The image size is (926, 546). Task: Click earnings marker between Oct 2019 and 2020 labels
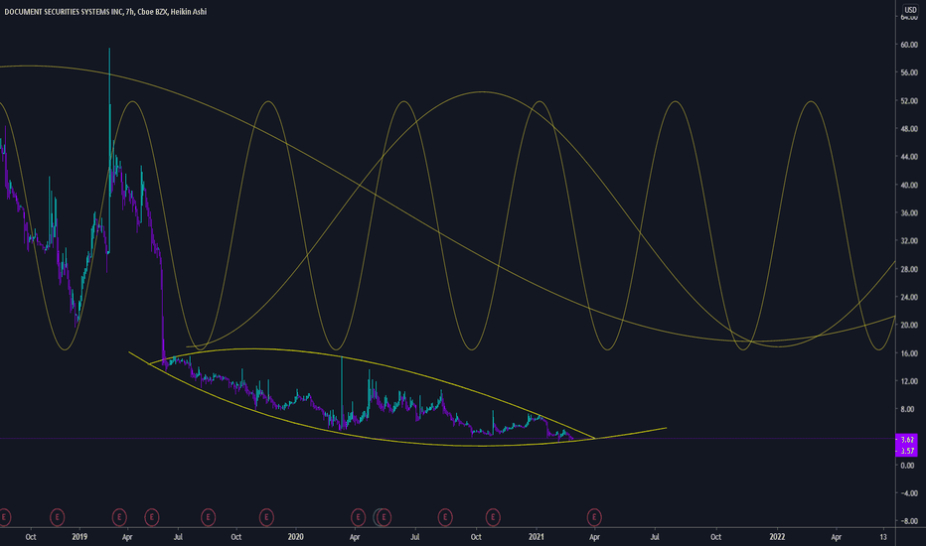point(266,517)
